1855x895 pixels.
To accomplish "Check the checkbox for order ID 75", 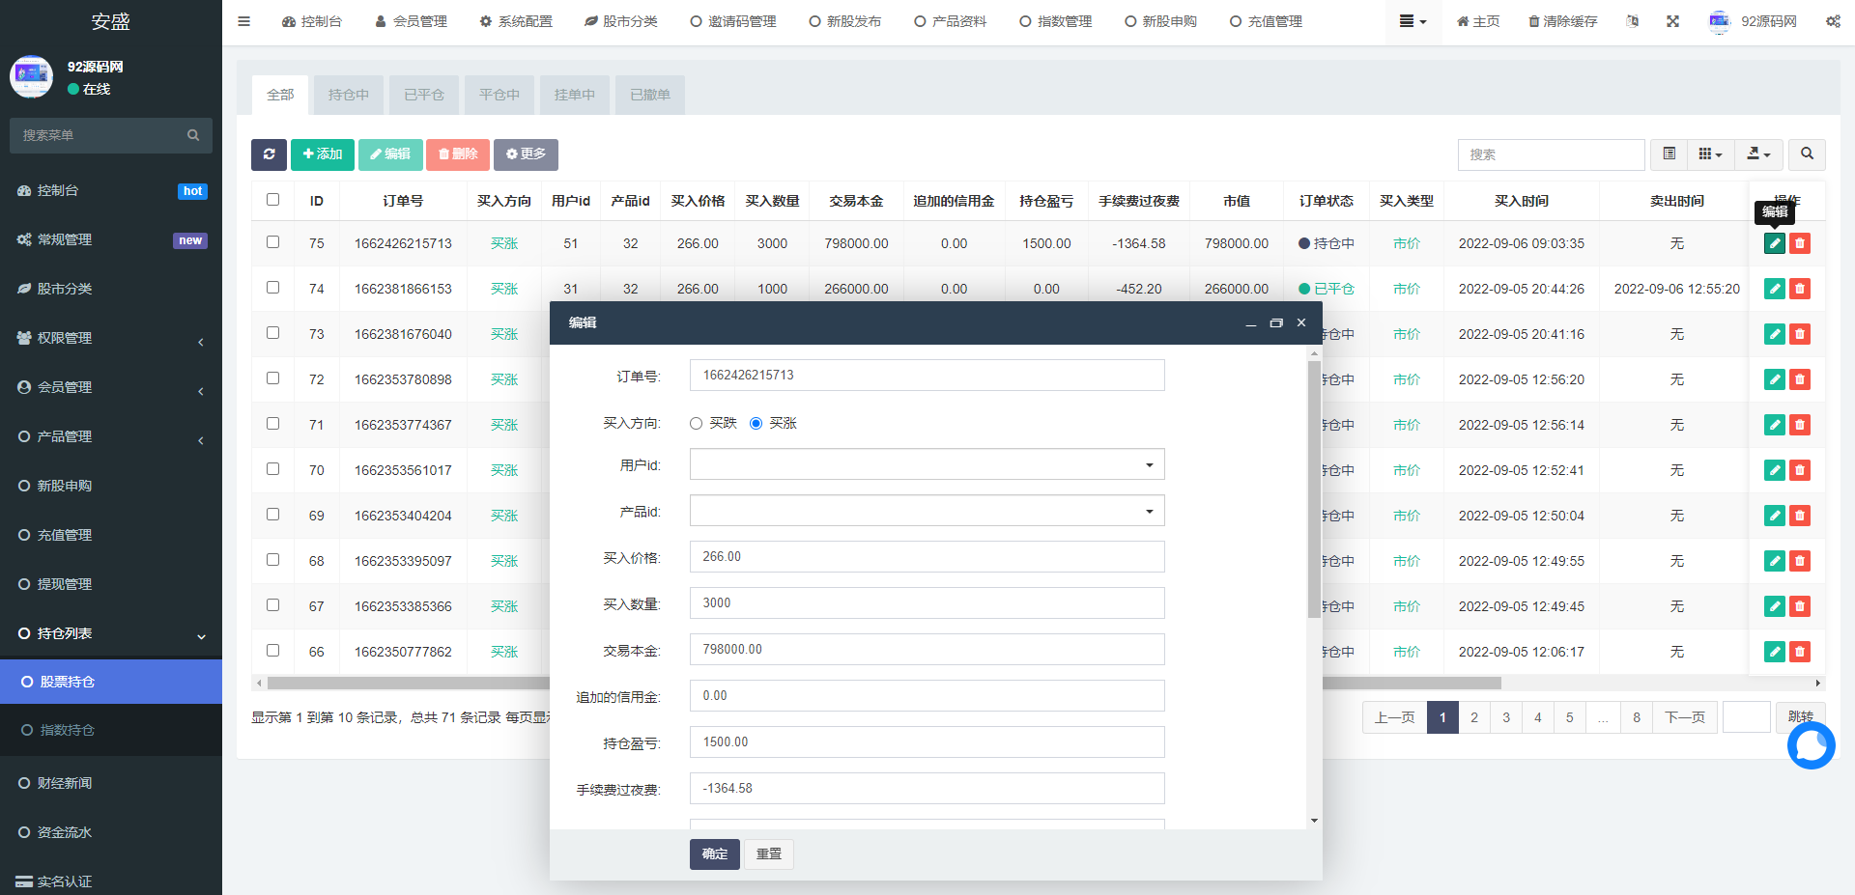I will click(x=272, y=242).
